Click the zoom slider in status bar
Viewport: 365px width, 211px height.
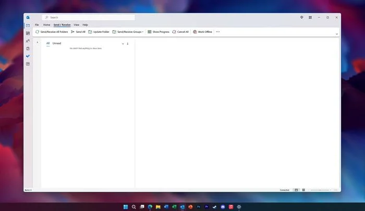pos(321,190)
